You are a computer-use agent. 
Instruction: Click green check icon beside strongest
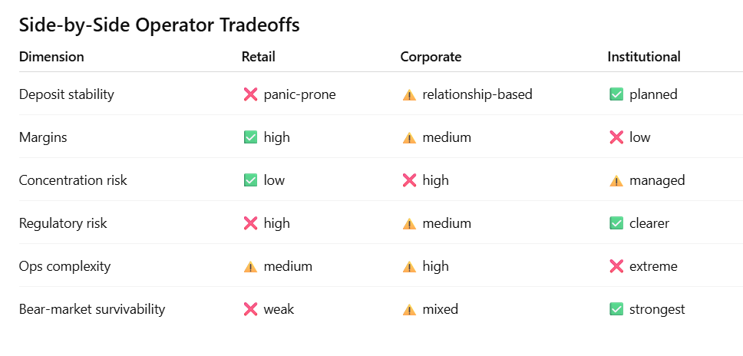click(x=616, y=309)
